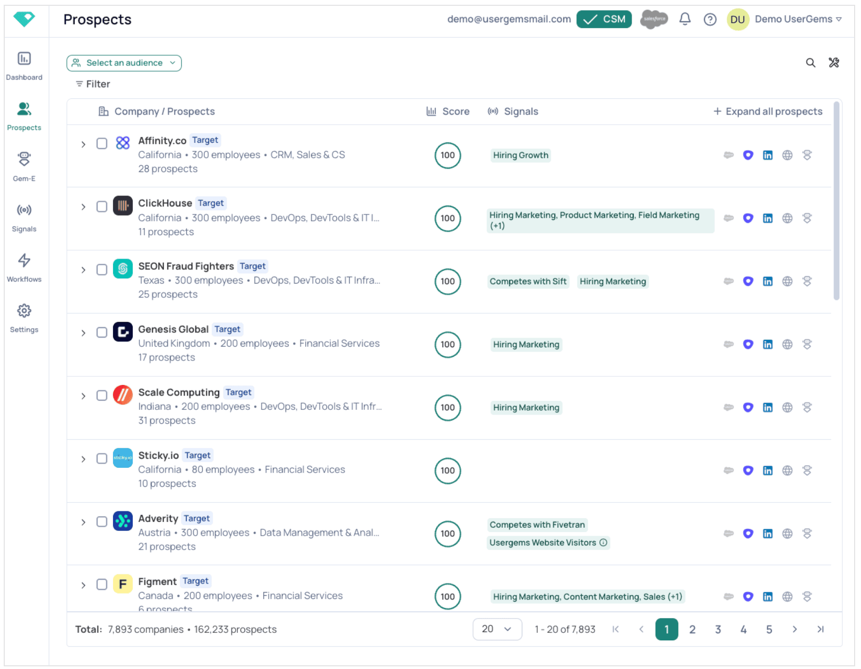Select the Genesis Global checkbox
The width and height of the screenshot is (861, 669).
click(x=102, y=333)
